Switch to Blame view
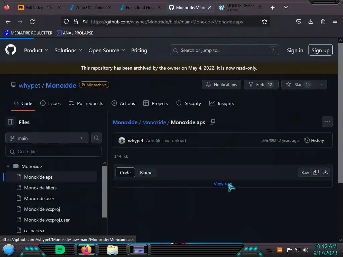The height and width of the screenshot is (257, 343). [x=146, y=173]
